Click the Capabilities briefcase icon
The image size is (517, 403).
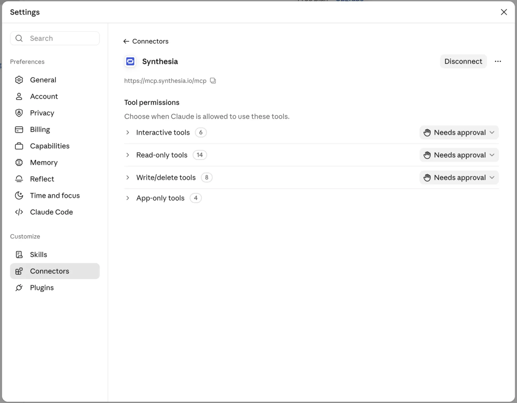click(19, 146)
